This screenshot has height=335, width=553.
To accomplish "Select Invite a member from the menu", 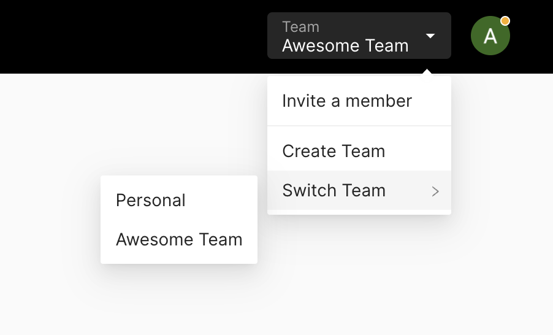I will tap(359, 101).
